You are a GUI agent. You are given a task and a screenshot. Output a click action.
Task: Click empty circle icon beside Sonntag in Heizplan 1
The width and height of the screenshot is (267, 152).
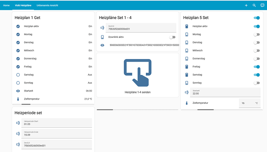(x=18, y=83)
